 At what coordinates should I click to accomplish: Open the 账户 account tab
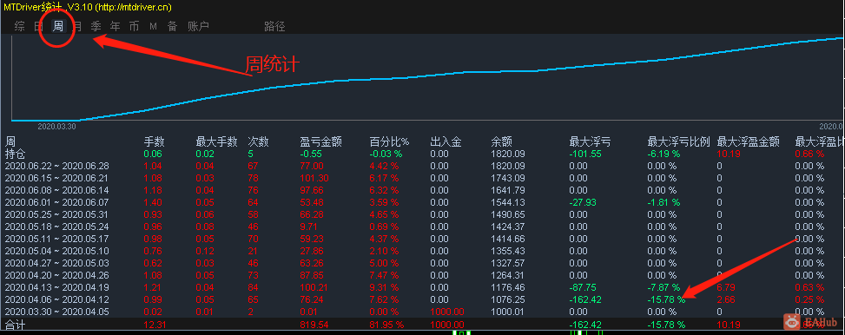(x=198, y=26)
